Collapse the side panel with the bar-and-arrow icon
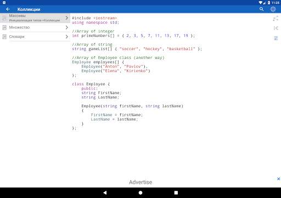The width and height of the screenshot is (281, 198). pyautogui.click(x=276, y=28)
